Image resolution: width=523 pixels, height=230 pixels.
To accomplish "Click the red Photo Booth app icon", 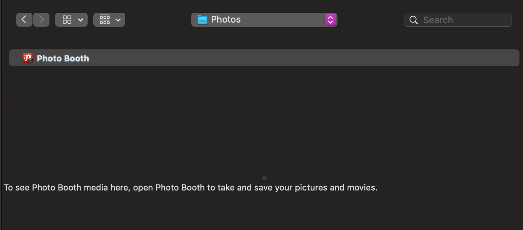I will click(27, 58).
